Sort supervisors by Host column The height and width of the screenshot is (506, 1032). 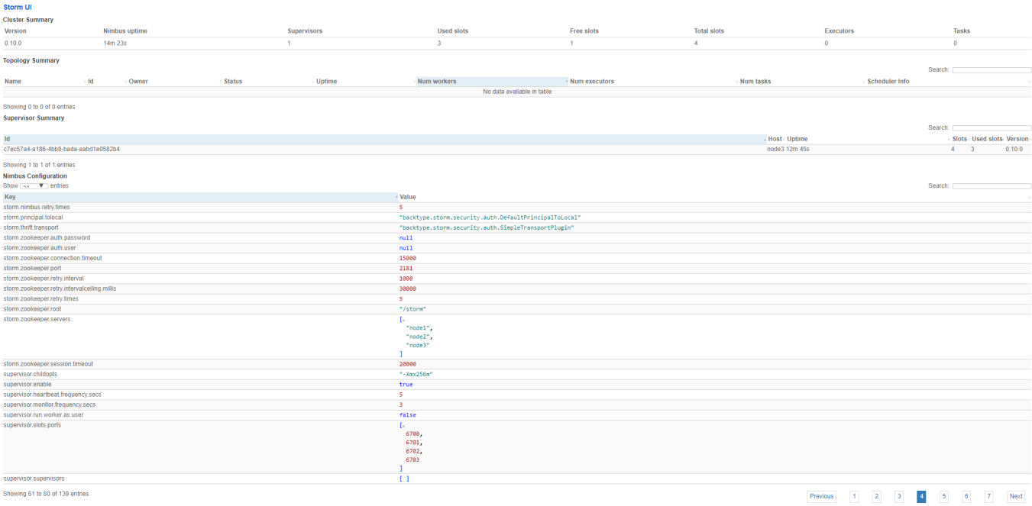click(x=776, y=139)
